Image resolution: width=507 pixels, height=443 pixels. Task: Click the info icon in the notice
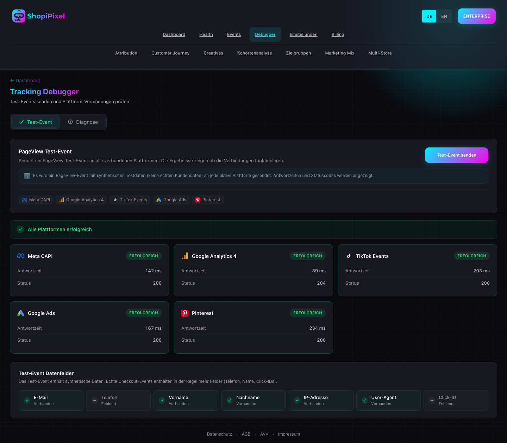27,176
